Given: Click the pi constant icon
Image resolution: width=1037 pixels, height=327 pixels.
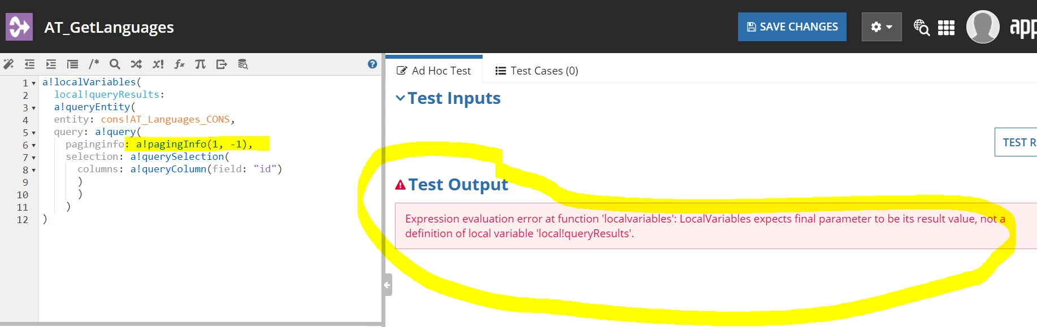Looking at the screenshot, I should pos(200,64).
